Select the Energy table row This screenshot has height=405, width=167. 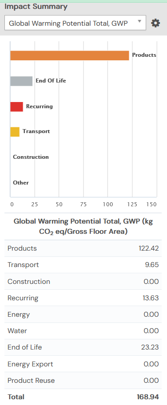click(x=83, y=315)
